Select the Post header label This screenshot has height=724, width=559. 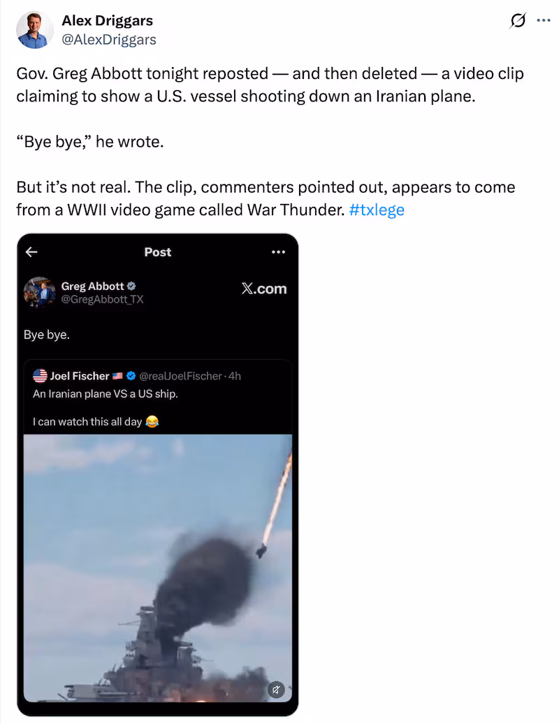(158, 252)
